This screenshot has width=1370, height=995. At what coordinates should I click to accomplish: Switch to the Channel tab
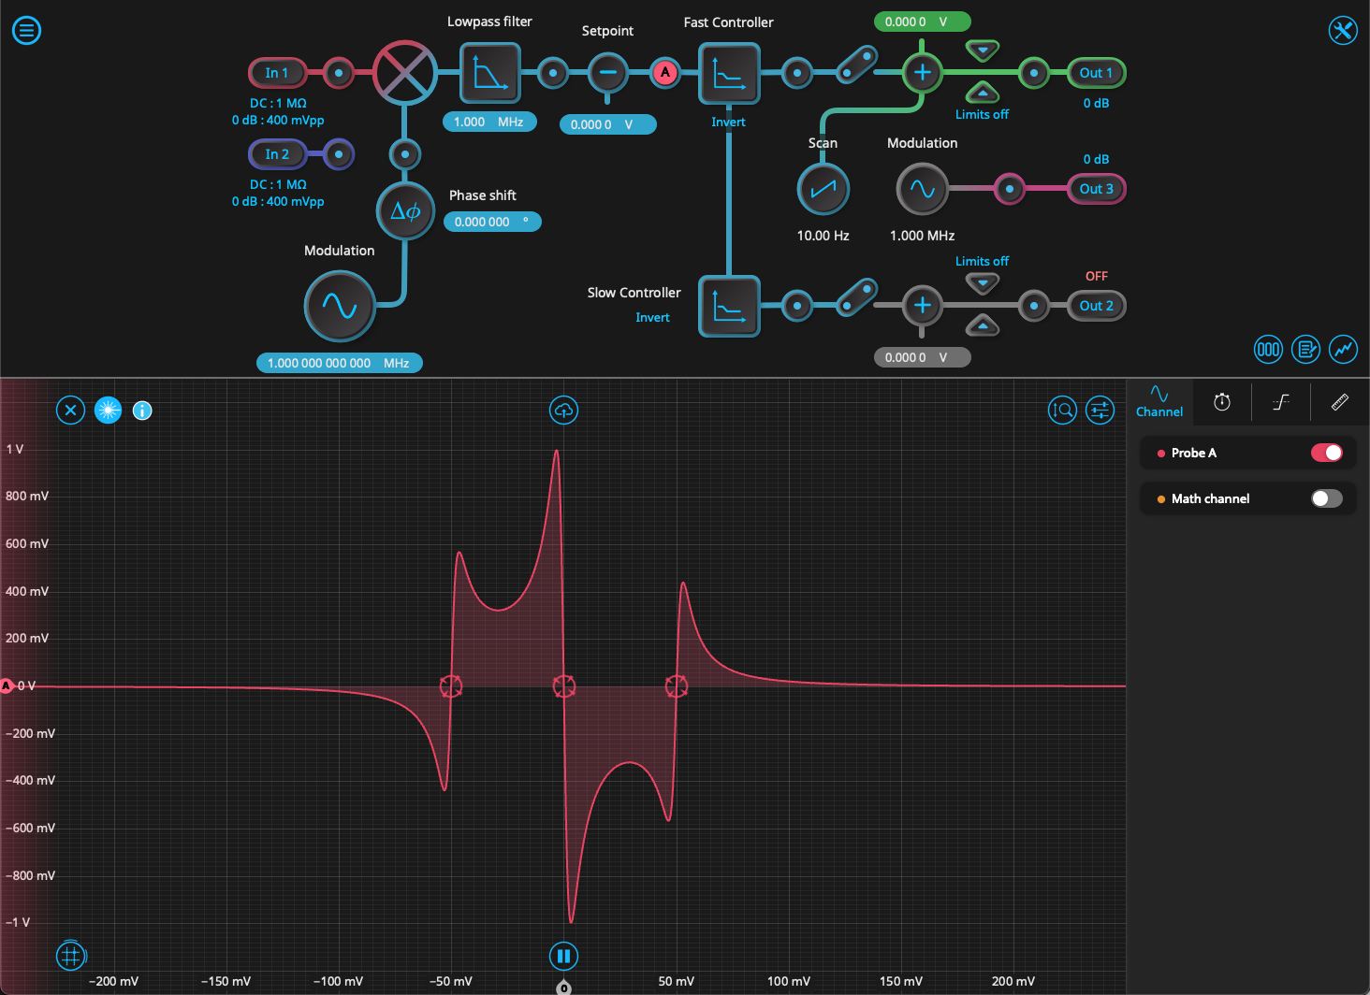1159,401
